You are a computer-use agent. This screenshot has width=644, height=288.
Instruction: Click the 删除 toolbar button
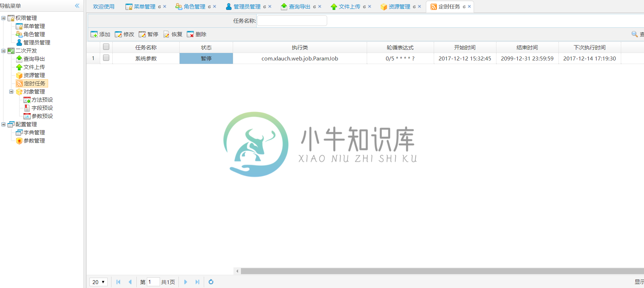tap(197, 34)
